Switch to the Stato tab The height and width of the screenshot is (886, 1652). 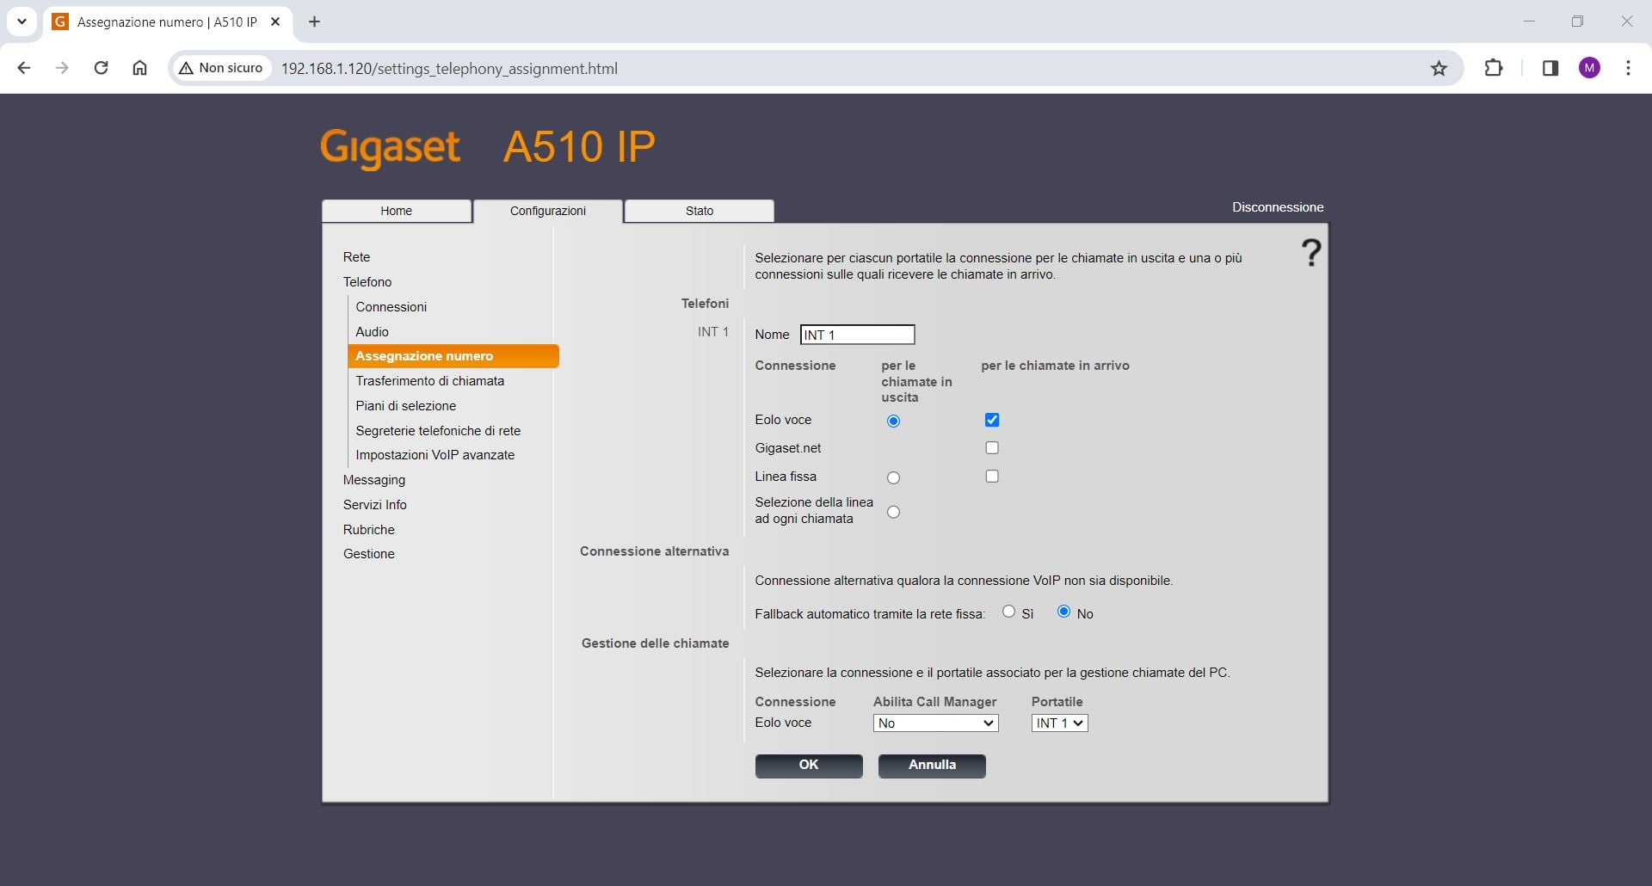pos(699,211)
